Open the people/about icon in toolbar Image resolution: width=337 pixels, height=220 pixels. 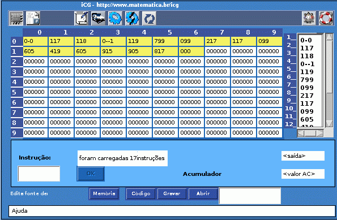pyautogui.click(x=309, y=18)
